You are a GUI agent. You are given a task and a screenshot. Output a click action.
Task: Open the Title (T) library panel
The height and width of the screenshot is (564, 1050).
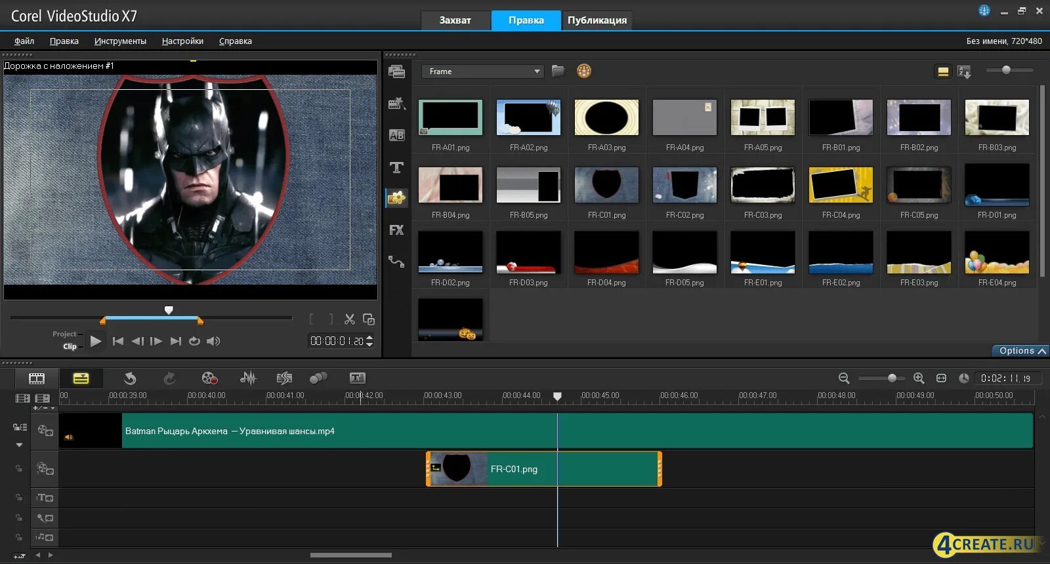tap(396, 168)
